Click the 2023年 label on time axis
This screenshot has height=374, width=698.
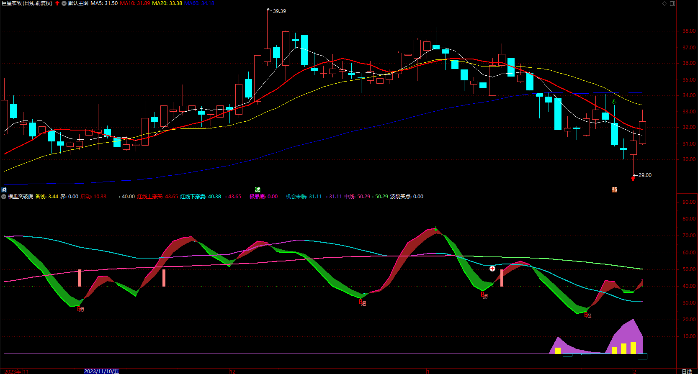pyautogui.click(x=13, y=371)
